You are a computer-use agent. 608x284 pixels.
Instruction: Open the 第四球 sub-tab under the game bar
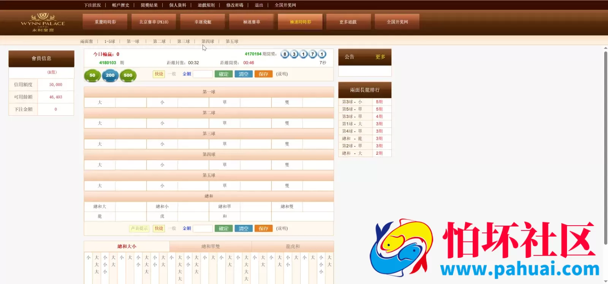pos(208,41)
